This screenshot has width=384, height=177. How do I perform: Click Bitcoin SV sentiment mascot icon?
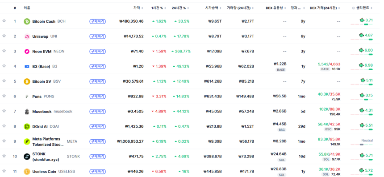[363, 80]
